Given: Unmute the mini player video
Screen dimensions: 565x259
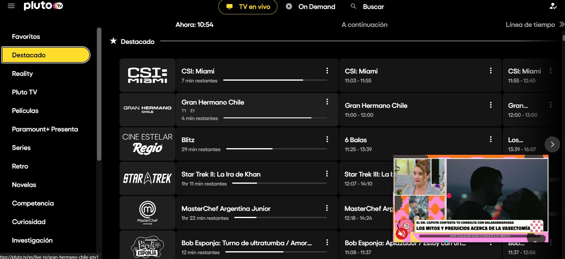Looking at the screenshot, I should (x=402, y=233).
